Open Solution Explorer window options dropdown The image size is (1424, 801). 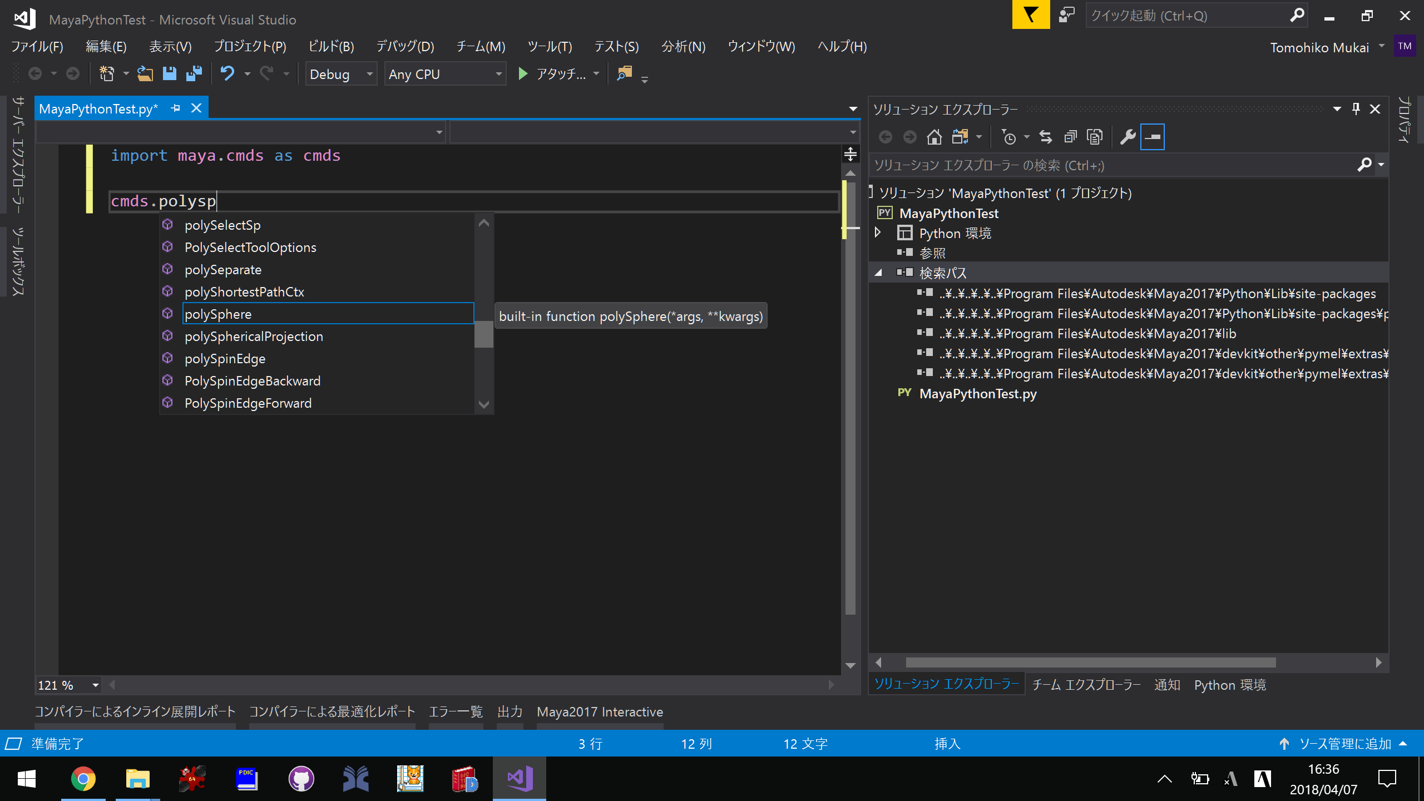(x=1337, y=109)
